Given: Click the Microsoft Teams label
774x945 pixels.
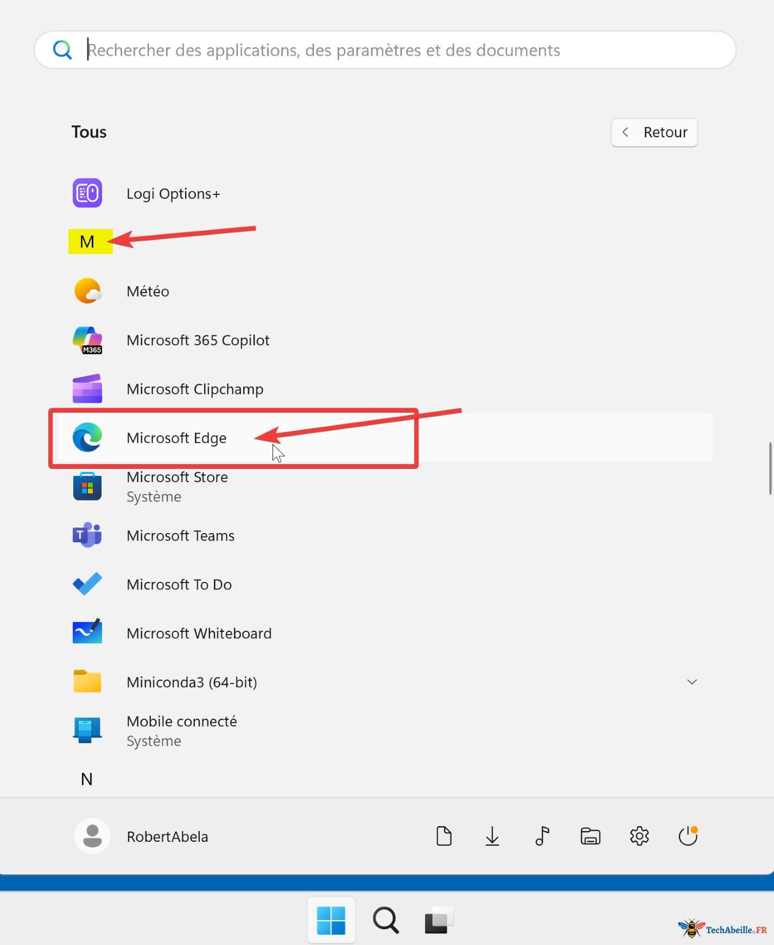Looking at the screenshot, I should pyautogui.click(x=180, y=536).
